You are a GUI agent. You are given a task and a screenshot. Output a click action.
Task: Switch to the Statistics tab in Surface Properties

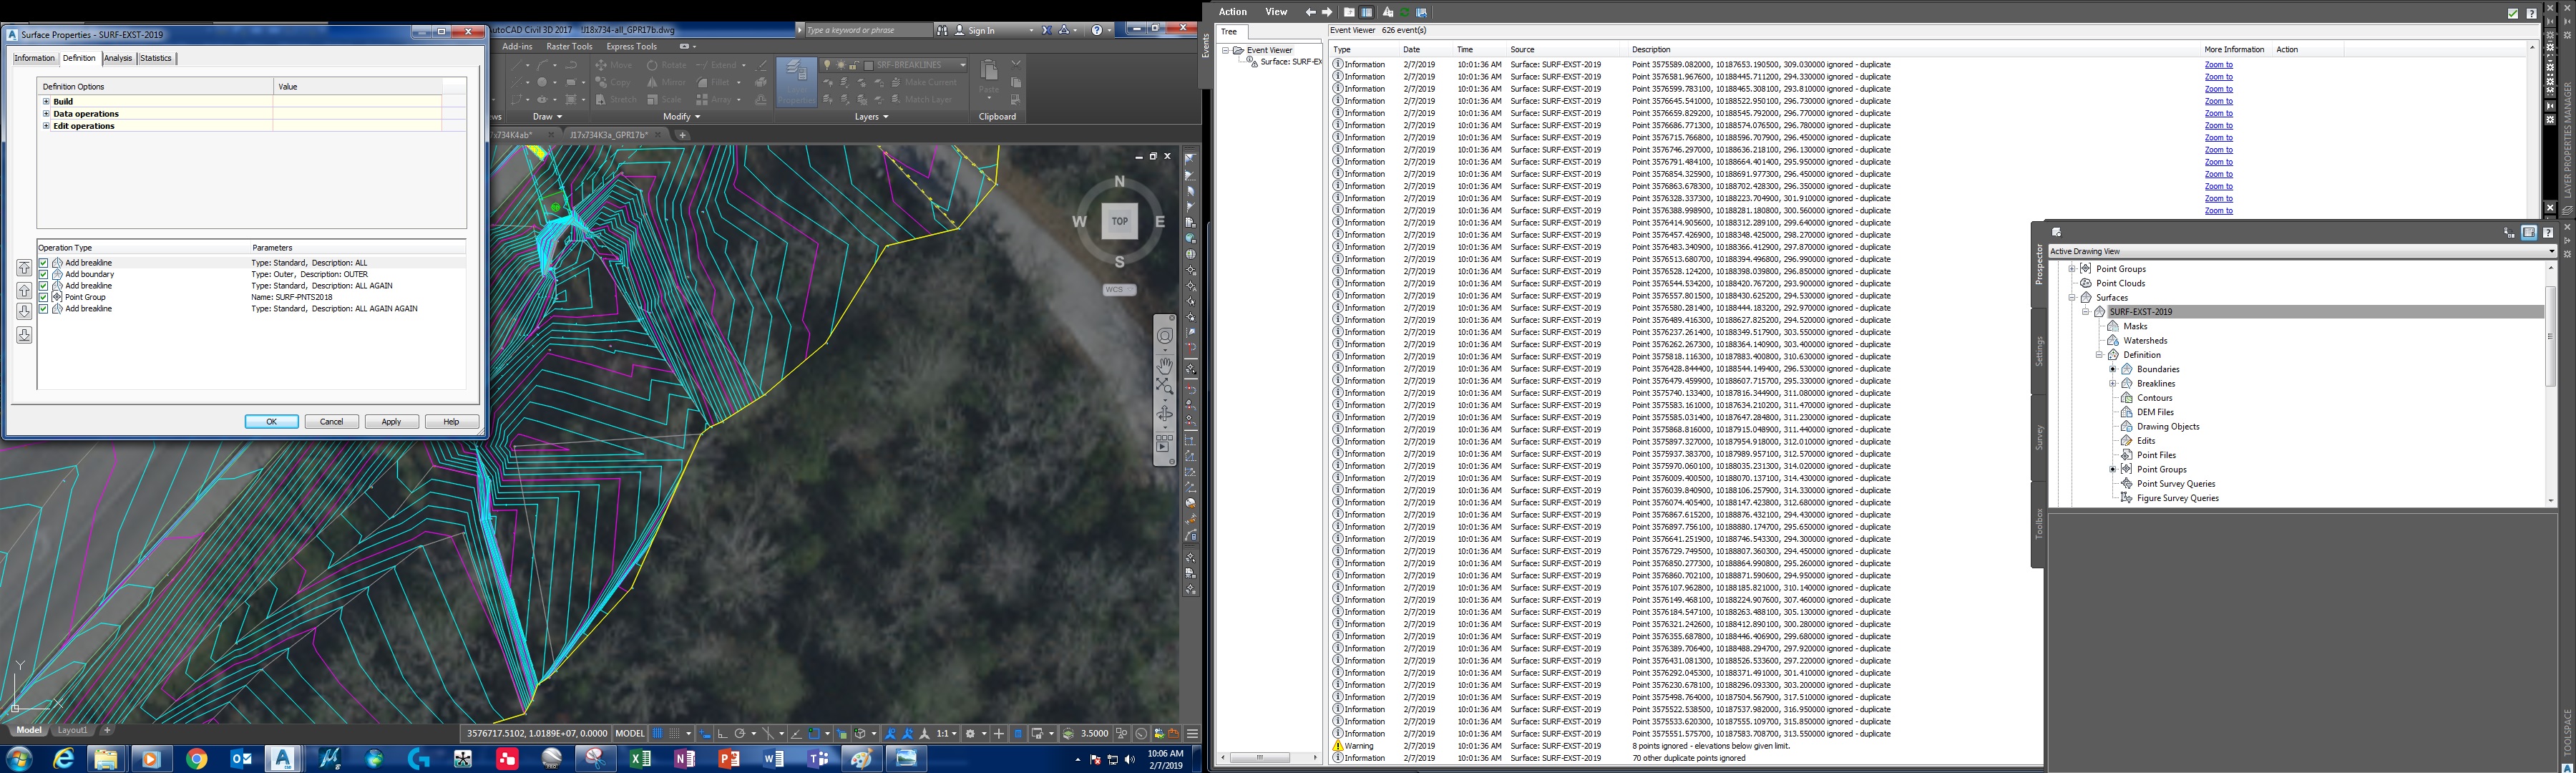click(x=155, y=57)
